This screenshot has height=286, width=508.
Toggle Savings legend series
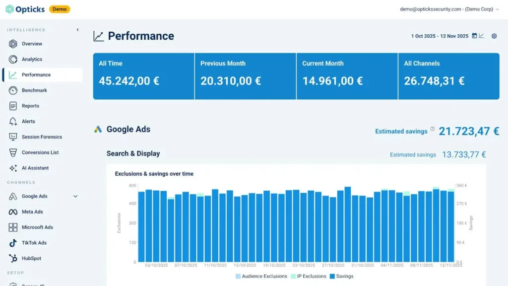[341, 276]
